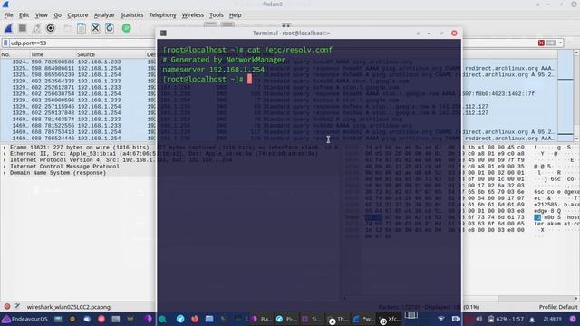
Task: Expand Domain Name System (response) row
Action: click(5, 173)
